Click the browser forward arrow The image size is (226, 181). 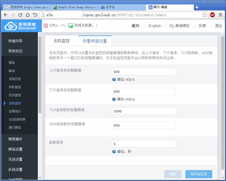tap(13, 15)
